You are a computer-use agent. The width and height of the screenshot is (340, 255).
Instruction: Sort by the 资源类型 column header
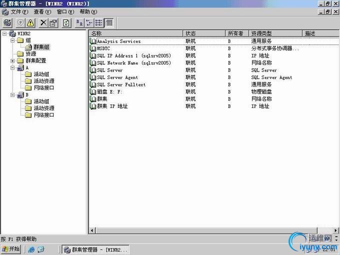point(275,33)
